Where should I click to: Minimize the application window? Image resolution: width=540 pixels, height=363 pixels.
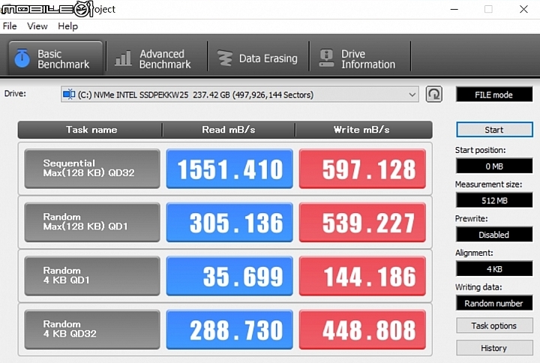pyautogui.click(x=454, y=9)
